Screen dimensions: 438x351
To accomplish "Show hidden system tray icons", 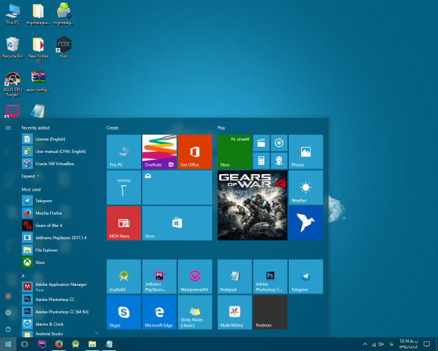I will [x=365, y=343].
